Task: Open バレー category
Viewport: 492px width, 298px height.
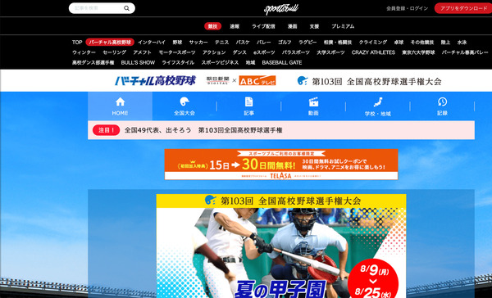Action: 263,43
